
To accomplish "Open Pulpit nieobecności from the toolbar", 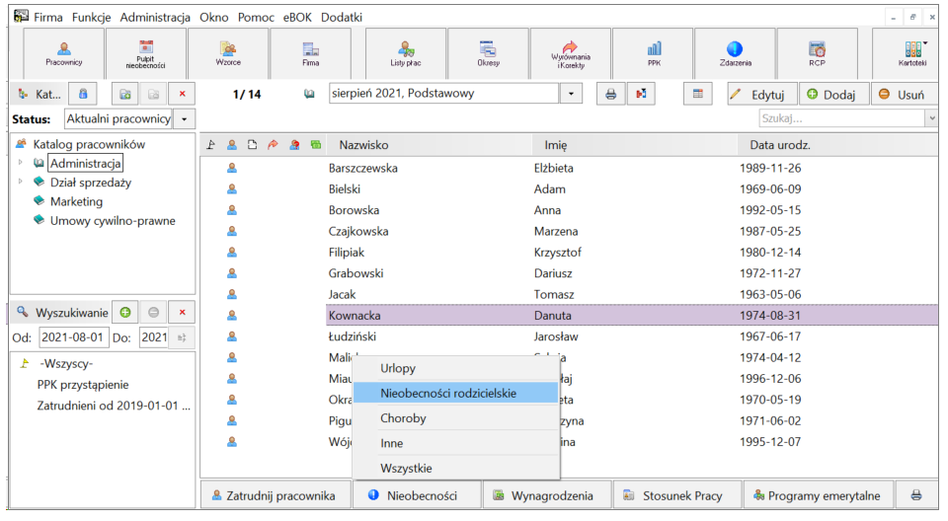I will 146,53.
